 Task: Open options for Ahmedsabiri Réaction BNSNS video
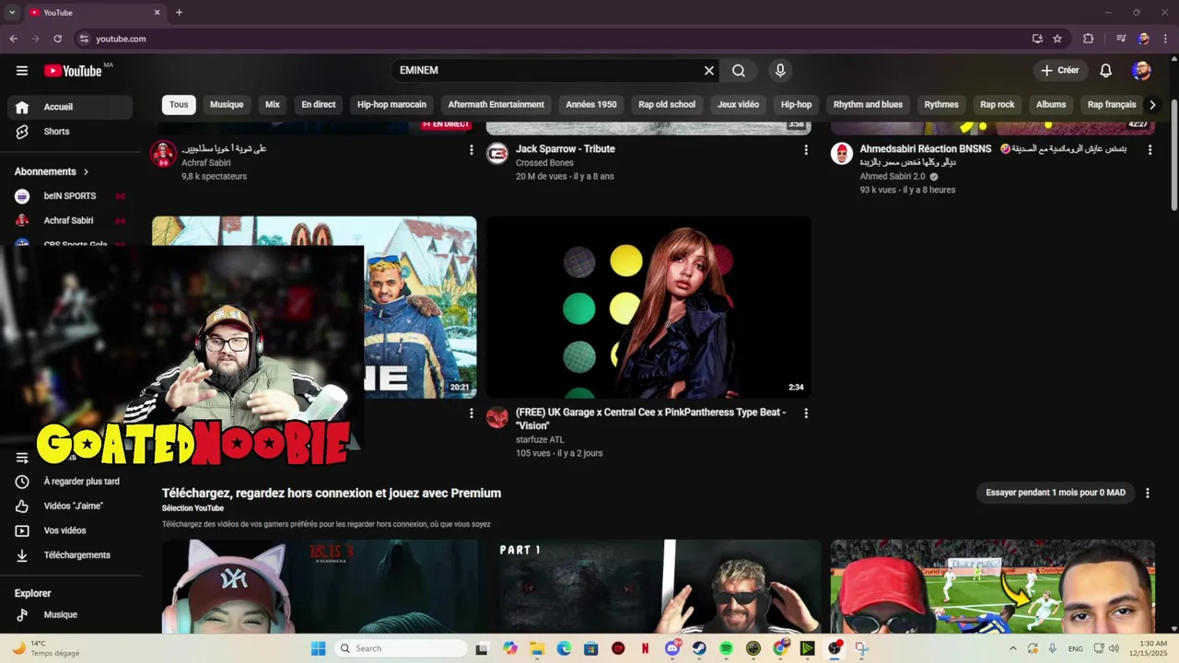click(1150, 150)
